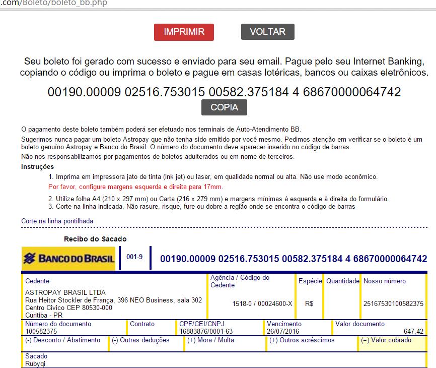The width and height of the screenshot is (436, 368).
Task: Click the 'Cedente' field label
Action: 37,281
